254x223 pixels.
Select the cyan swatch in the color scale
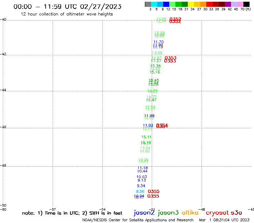coord(154,4)
